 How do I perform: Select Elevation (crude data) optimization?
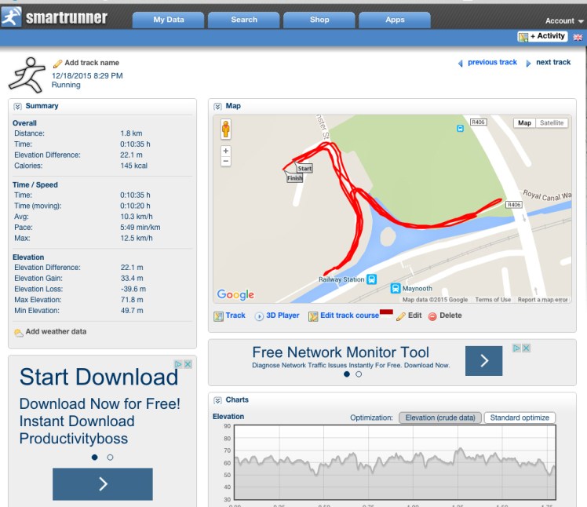tap(440, 418)
